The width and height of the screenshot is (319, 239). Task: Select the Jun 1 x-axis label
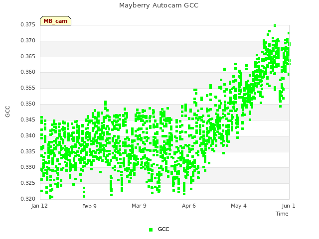(x=289, y=206)
